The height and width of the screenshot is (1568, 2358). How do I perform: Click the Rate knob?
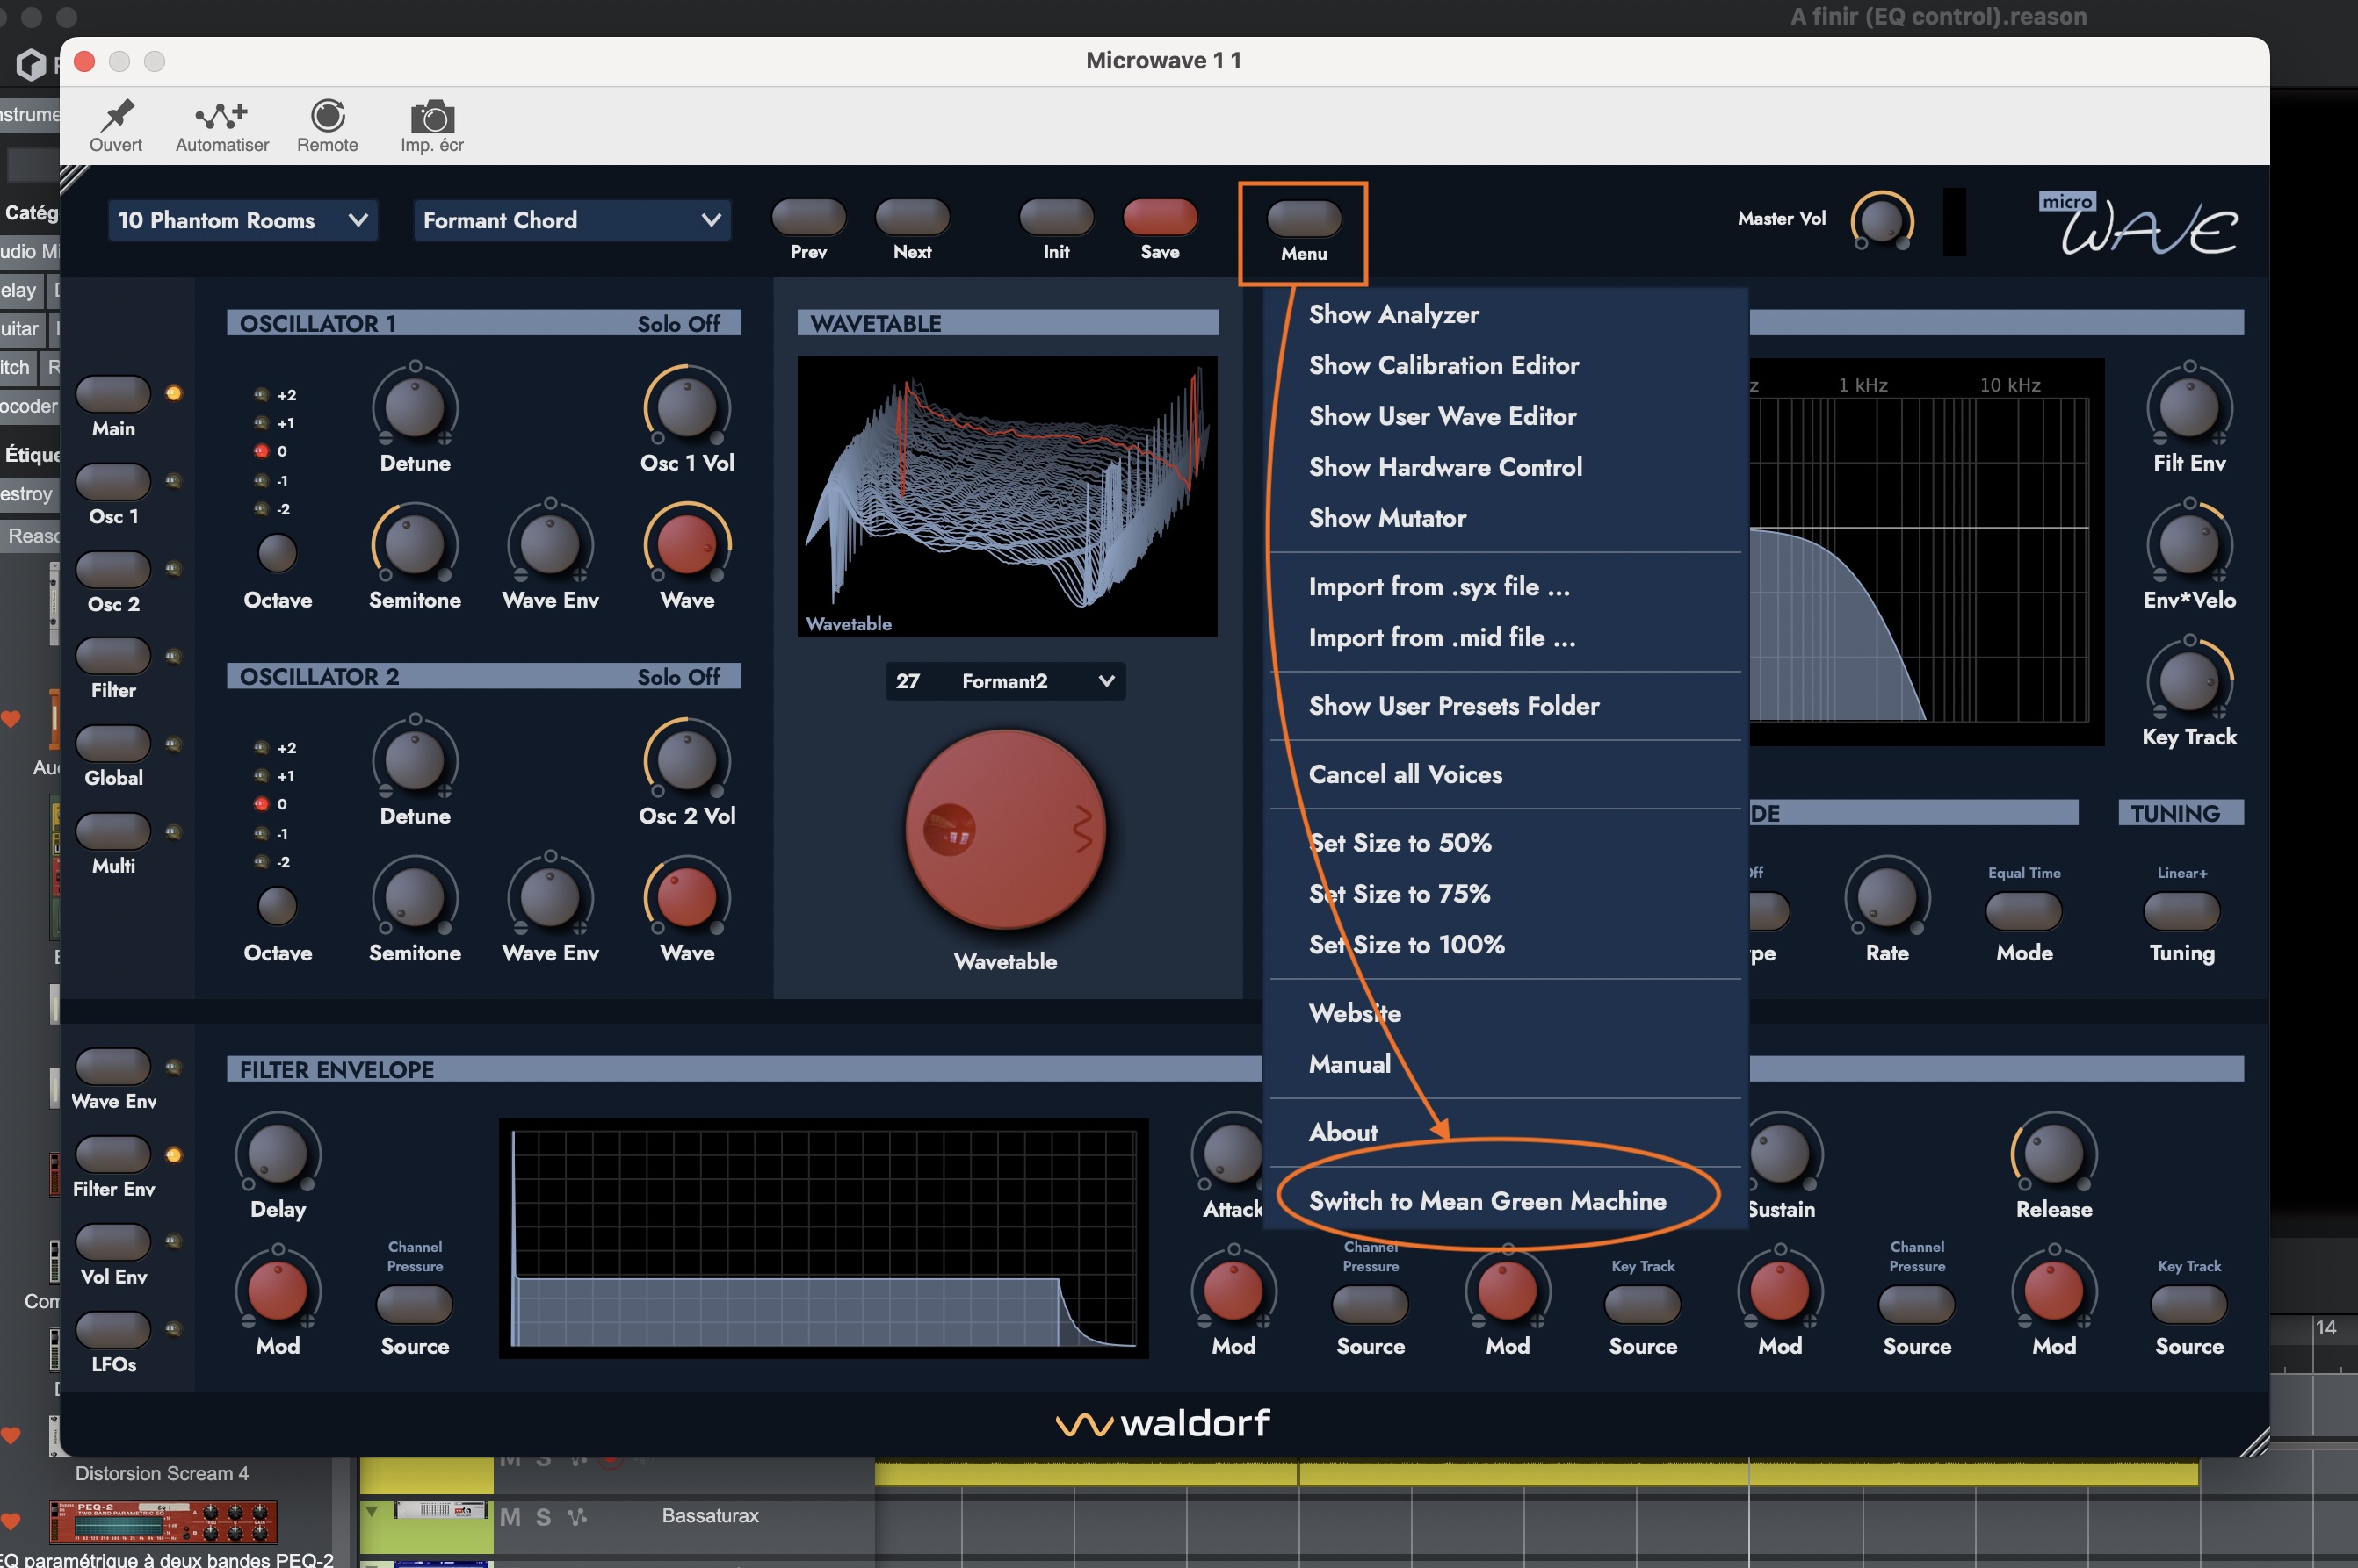[1887, 896]
